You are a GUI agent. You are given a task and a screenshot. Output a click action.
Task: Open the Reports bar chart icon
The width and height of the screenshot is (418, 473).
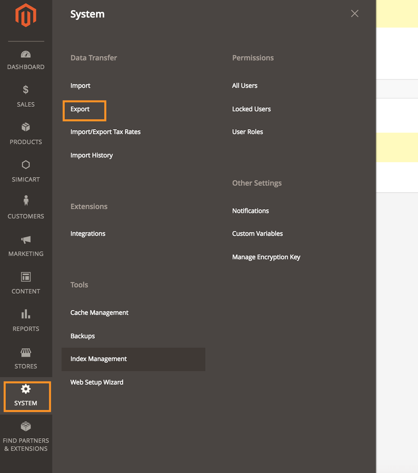pos(26,314)
